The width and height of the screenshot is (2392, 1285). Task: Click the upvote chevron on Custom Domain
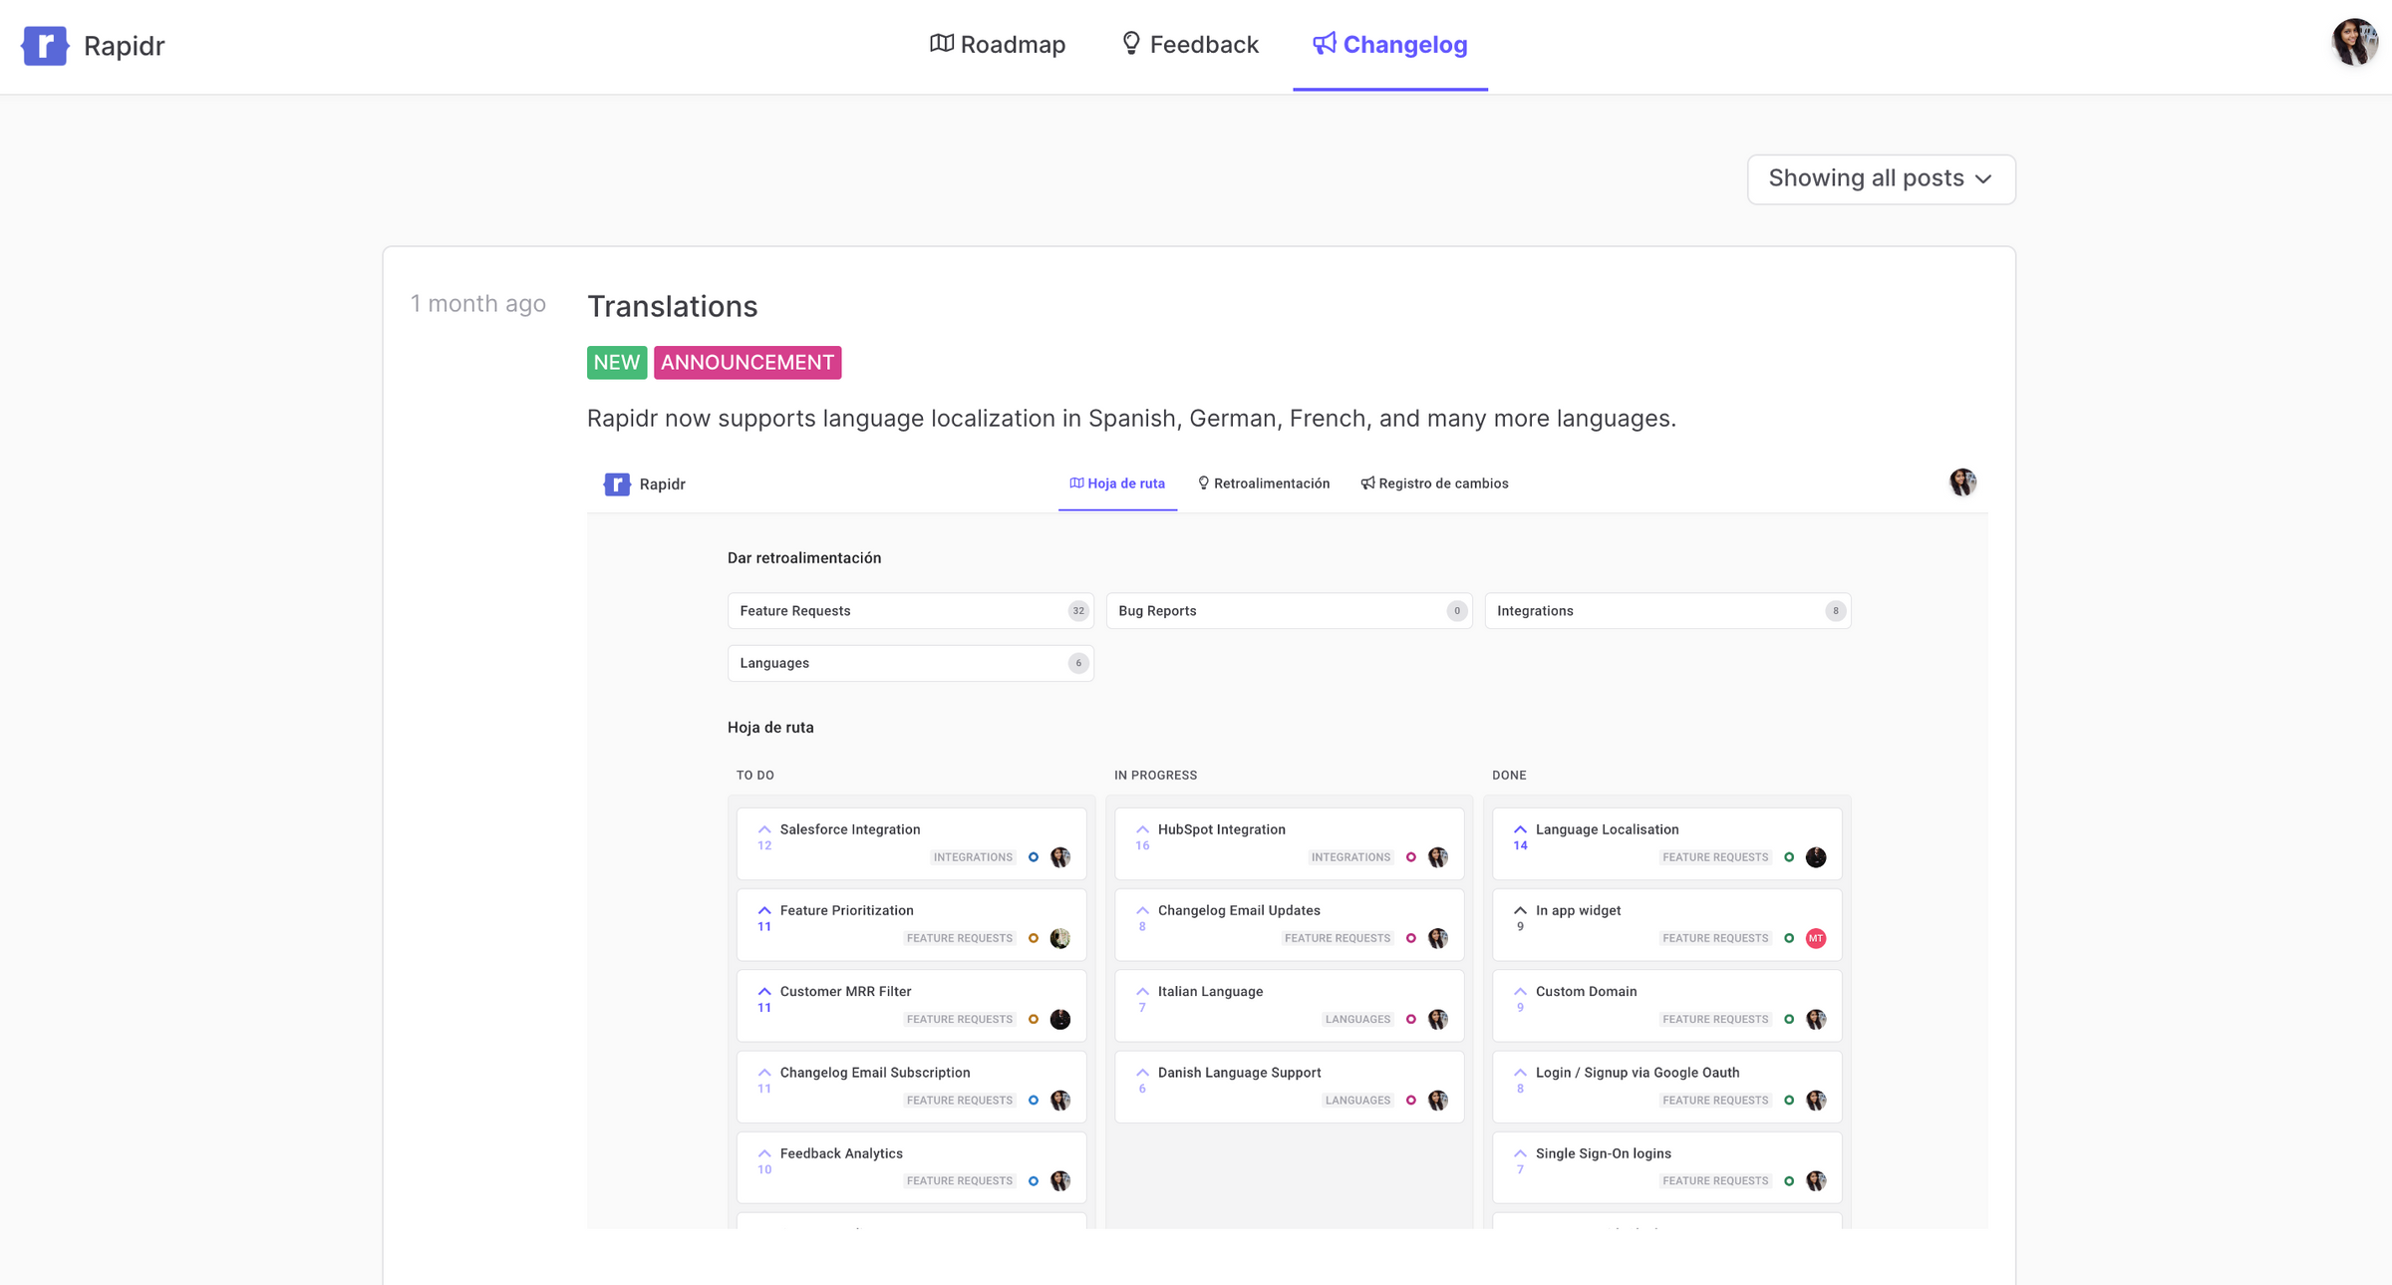[x=1521, y=991]
